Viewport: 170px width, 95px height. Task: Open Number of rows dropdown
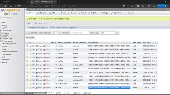55,33
